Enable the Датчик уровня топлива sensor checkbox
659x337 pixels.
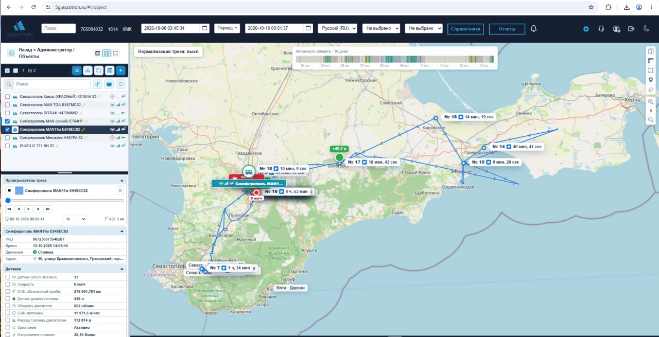coord(7,298)
